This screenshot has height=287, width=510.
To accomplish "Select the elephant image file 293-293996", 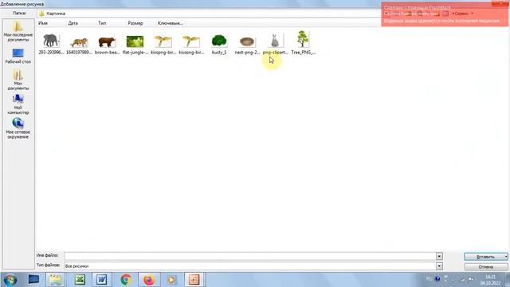I will (x=51, y=44).
